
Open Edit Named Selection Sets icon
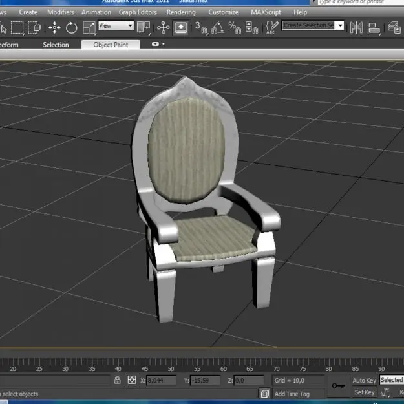point(272,27)
